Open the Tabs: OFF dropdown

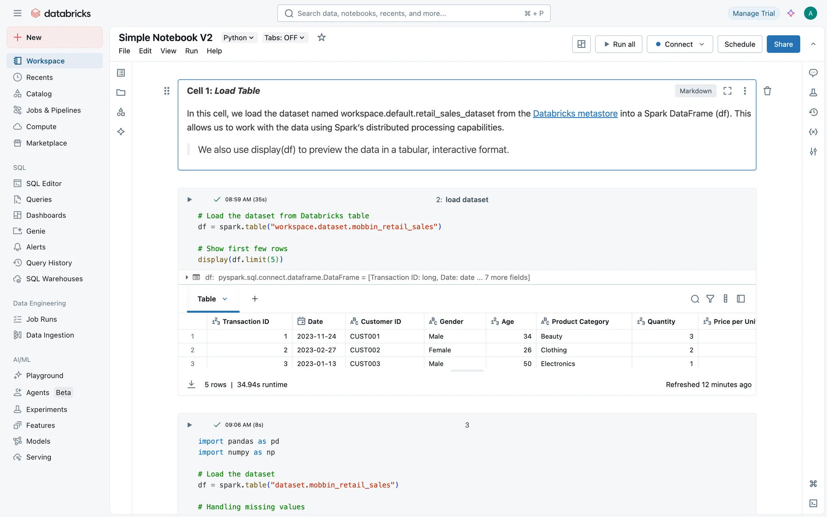pyautogui.click(x=284, y=37)
